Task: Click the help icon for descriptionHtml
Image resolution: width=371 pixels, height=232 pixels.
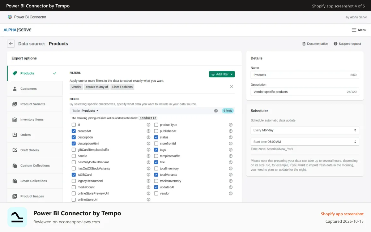Action: coord(148,144)
